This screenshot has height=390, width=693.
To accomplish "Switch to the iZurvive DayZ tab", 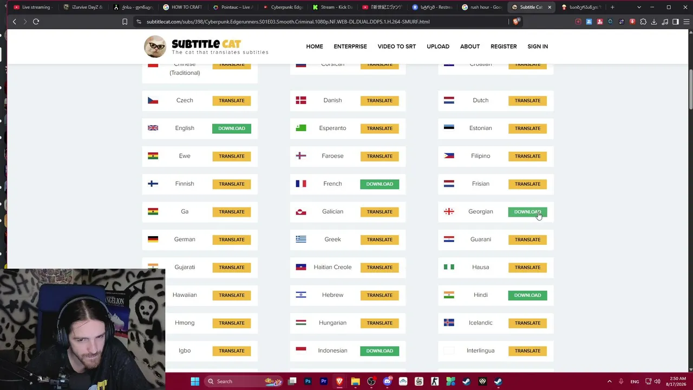I will pyautogui.click(x=82, y=7).
